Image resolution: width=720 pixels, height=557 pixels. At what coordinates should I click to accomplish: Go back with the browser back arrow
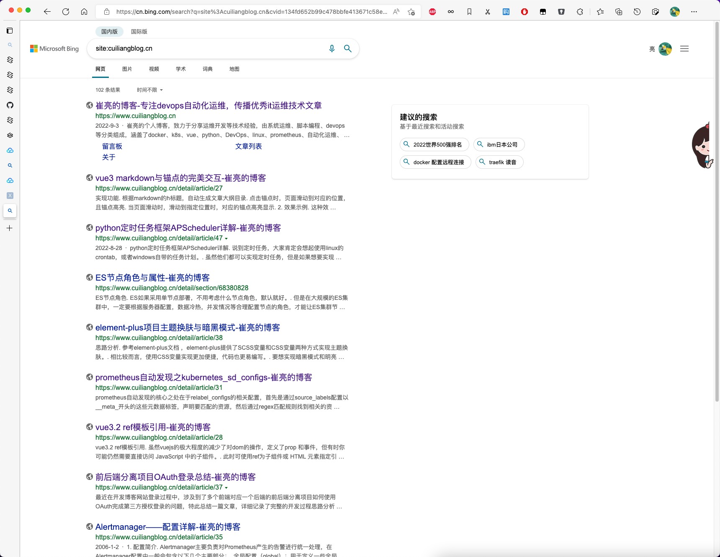(x=47, y=12)
